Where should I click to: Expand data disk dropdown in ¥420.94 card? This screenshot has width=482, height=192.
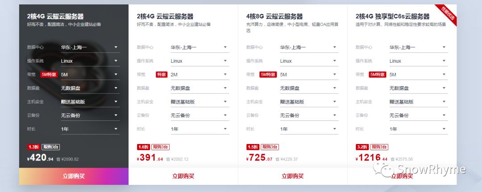pyautogui.click(x=90, y=88)
